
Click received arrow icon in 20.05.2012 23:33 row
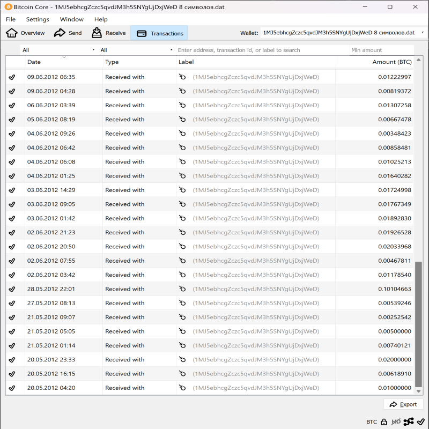point(182,359)
